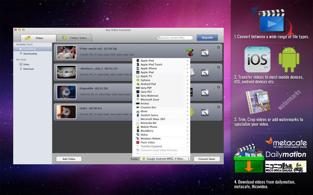Open the edit clip icon for Originalfile
Viewport: 313px width, 195px height.
click(x=205, y=92)
